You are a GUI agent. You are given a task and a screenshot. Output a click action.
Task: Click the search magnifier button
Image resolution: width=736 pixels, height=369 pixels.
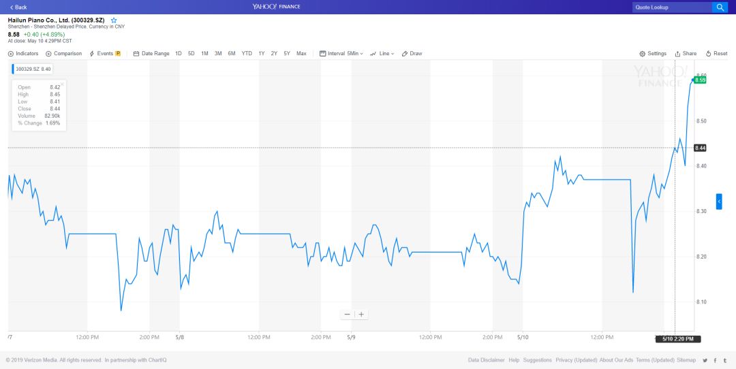click(720, 7)
